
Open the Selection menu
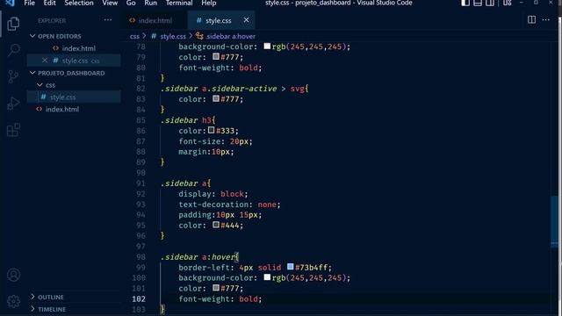click(79, 4)
